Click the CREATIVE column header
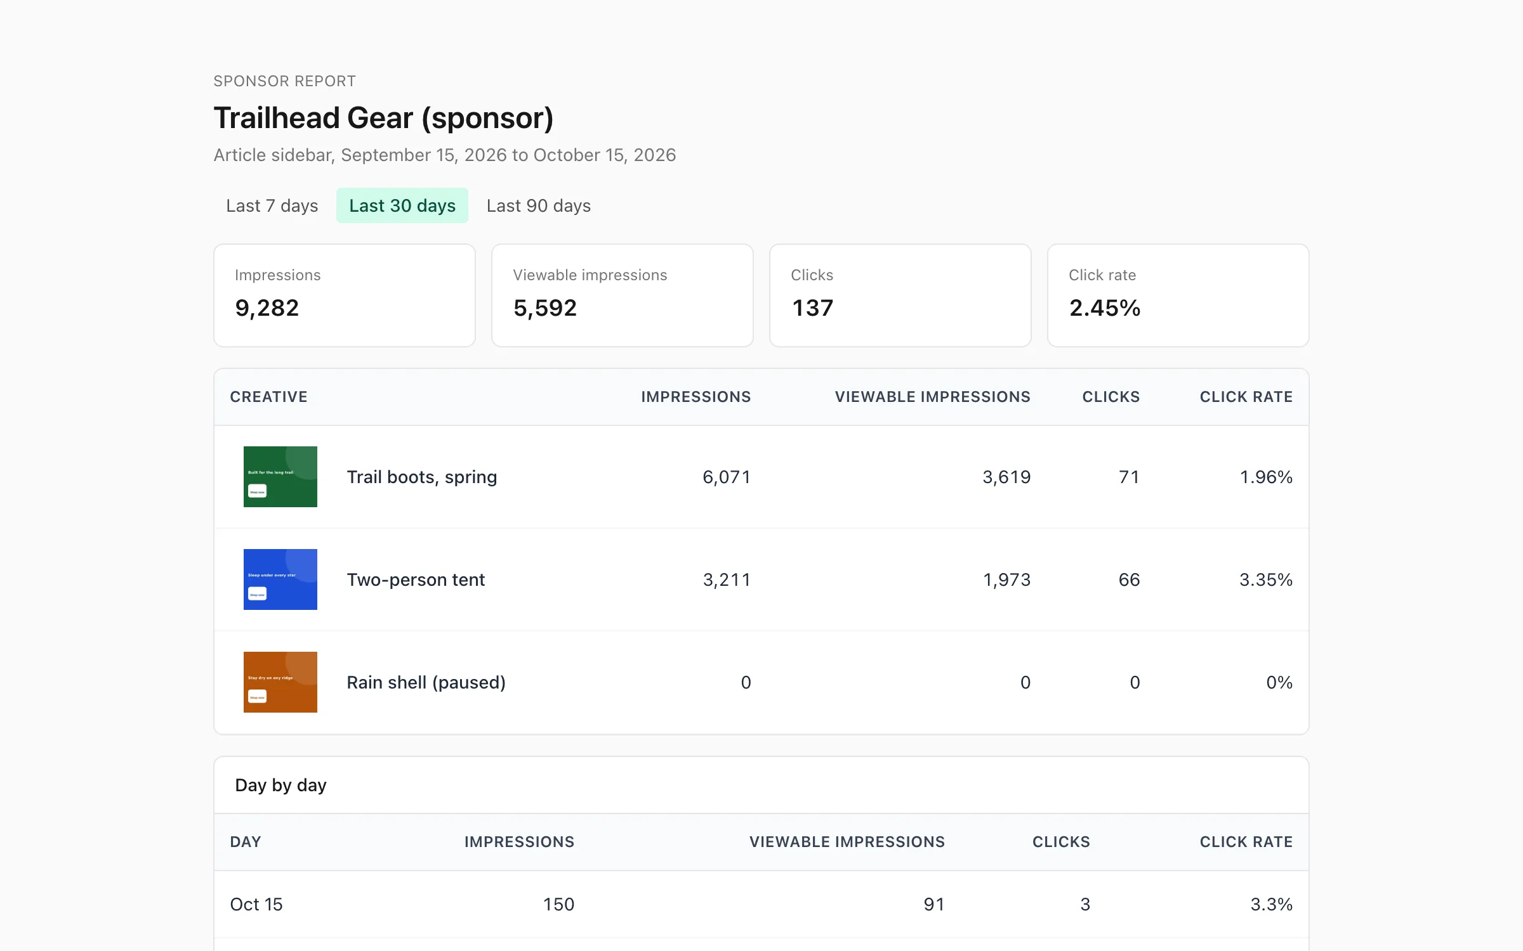The image size is (1523, 951). [x=268, y=397]
